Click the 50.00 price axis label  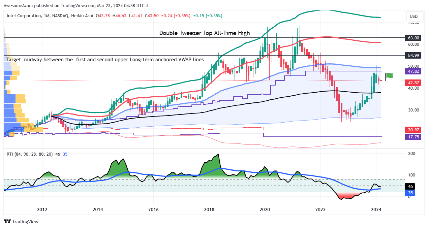413,66
